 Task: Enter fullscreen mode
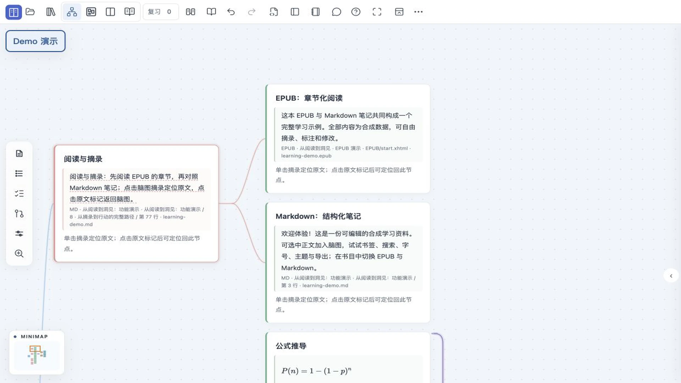coord(377,12)
